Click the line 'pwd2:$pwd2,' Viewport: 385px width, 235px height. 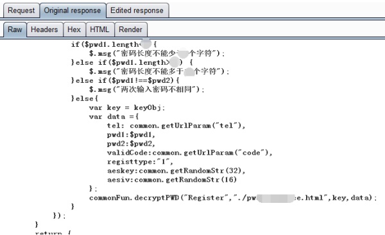pos(131,144)
